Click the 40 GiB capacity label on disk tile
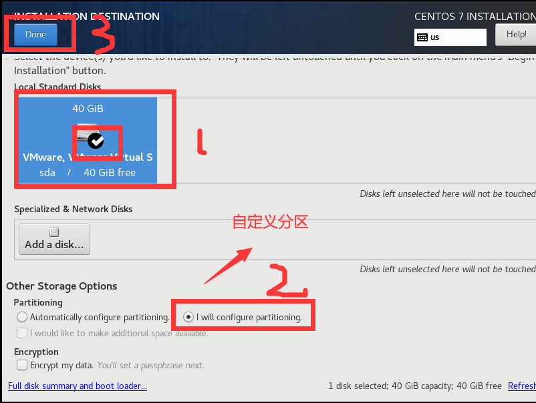Image resolution: width=536 pixels, height=403 pixels. click(88, 109)
